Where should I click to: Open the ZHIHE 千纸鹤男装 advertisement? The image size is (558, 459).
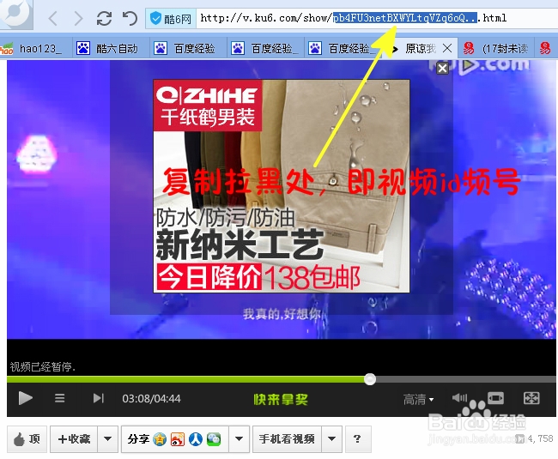pos(281,186)
